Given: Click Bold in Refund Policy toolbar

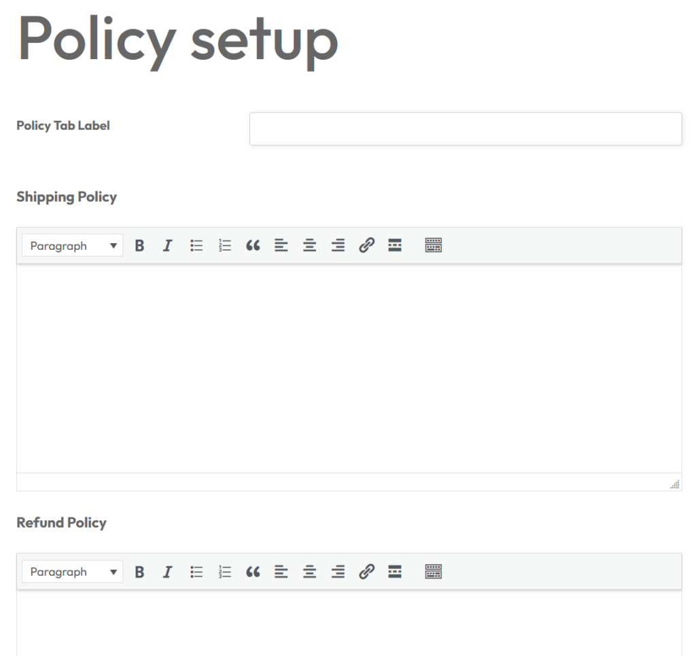Looking at the screenshot, I should point(139,572).
